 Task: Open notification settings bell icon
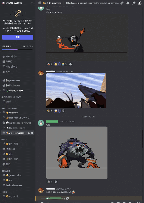[128, 3]
